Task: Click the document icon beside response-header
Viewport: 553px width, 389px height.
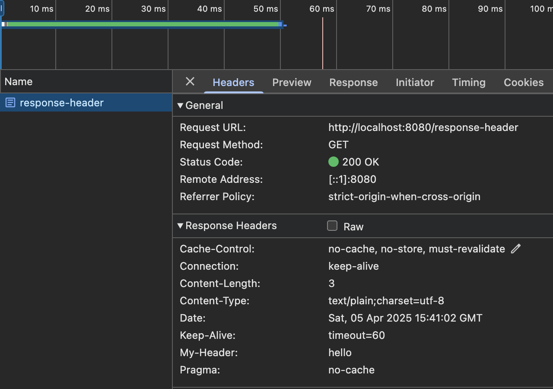Action: coord(10,103)
